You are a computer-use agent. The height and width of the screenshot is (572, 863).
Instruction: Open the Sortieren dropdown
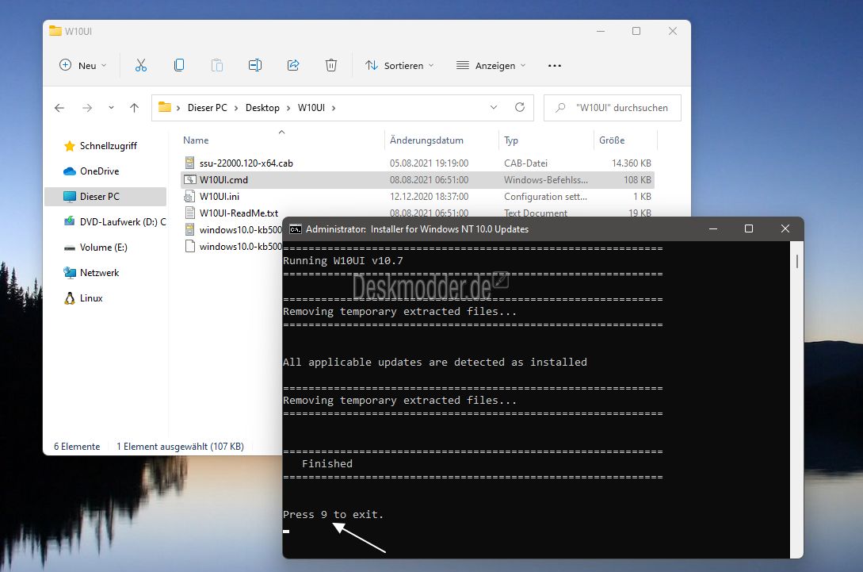399,66
